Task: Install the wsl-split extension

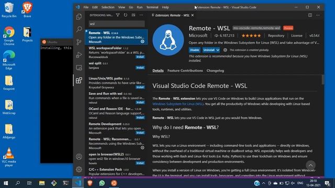Action: pos(140,67)
